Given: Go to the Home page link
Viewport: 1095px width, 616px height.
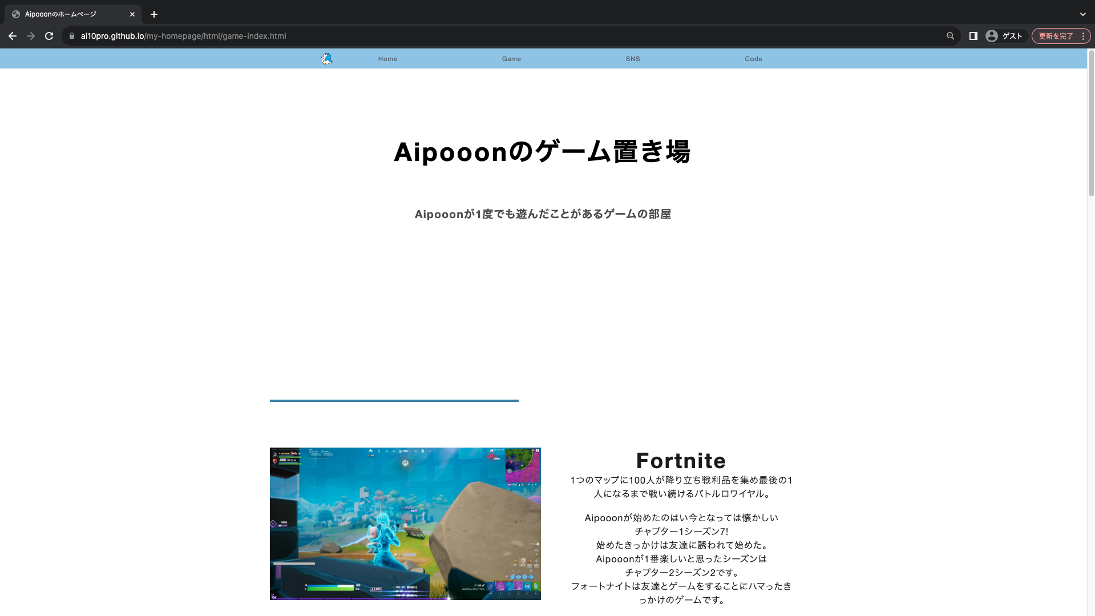Looking at the screenshot, I should (x=387, y=59).
